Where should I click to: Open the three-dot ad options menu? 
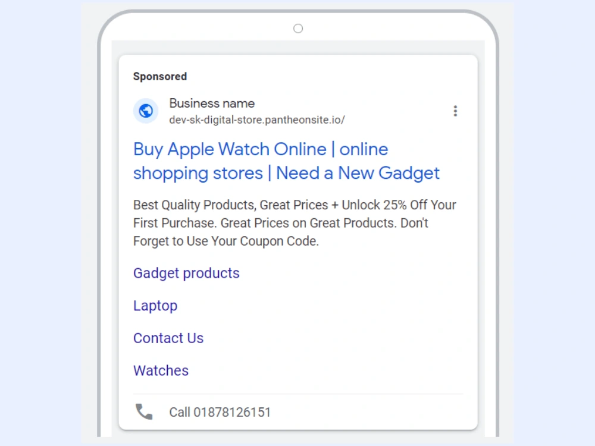pyautogui.click(x=455, y=111)
